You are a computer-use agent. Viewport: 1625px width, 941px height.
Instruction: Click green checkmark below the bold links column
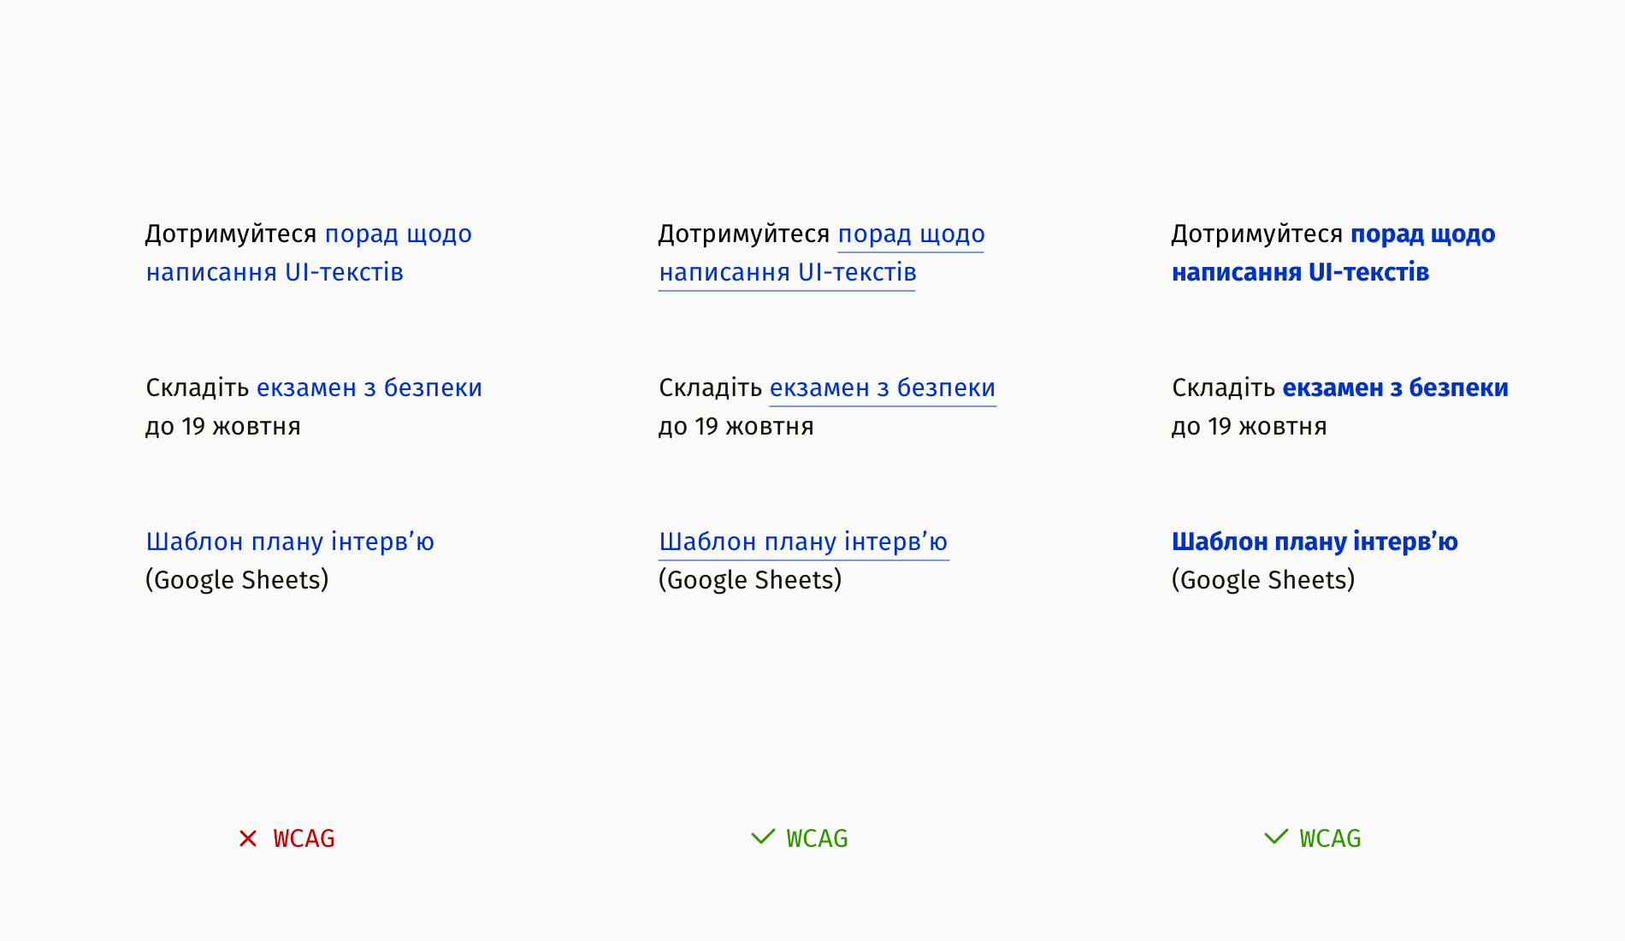tap(1276, 837)
